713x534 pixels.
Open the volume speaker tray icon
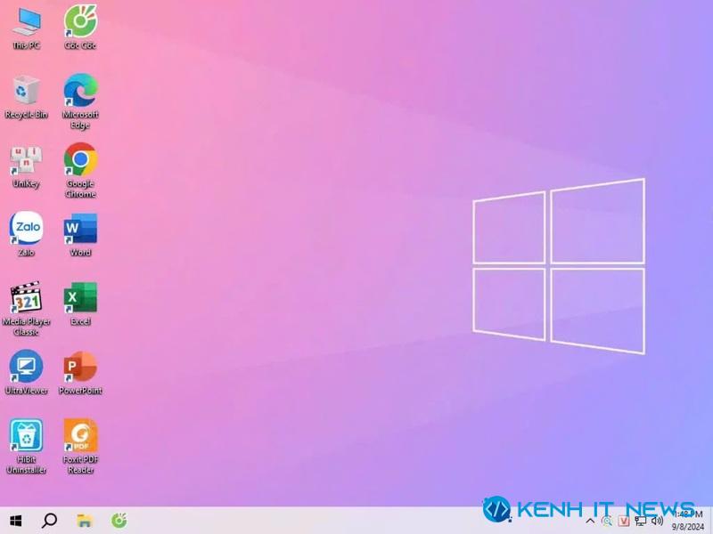(x=657, y=522)
